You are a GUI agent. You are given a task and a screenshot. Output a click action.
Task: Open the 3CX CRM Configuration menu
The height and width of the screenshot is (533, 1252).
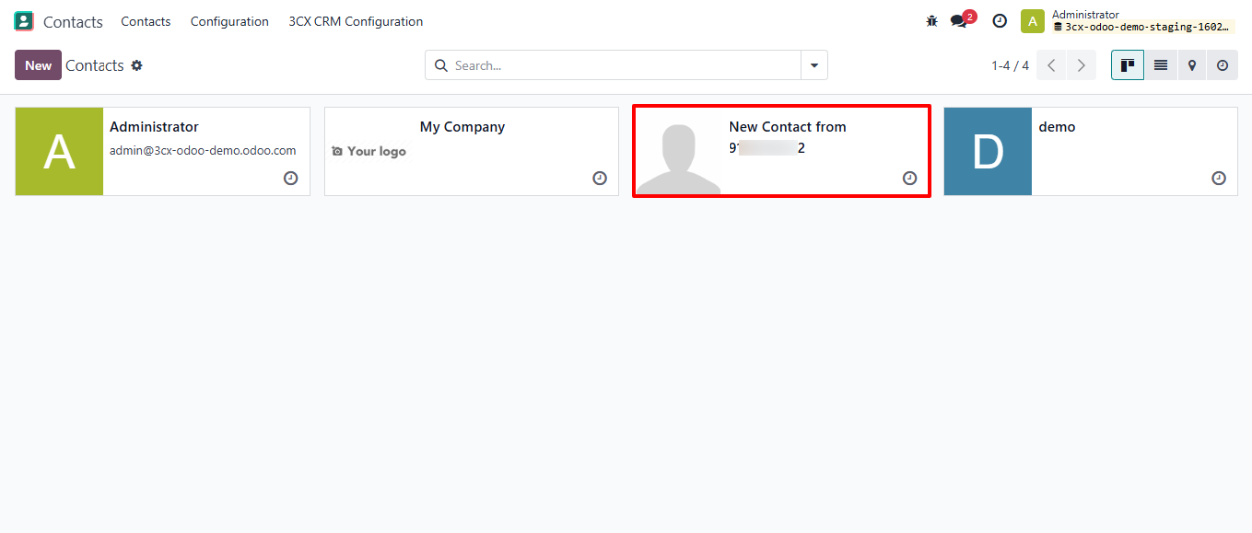pyautogui.click(x=355, y=21)
